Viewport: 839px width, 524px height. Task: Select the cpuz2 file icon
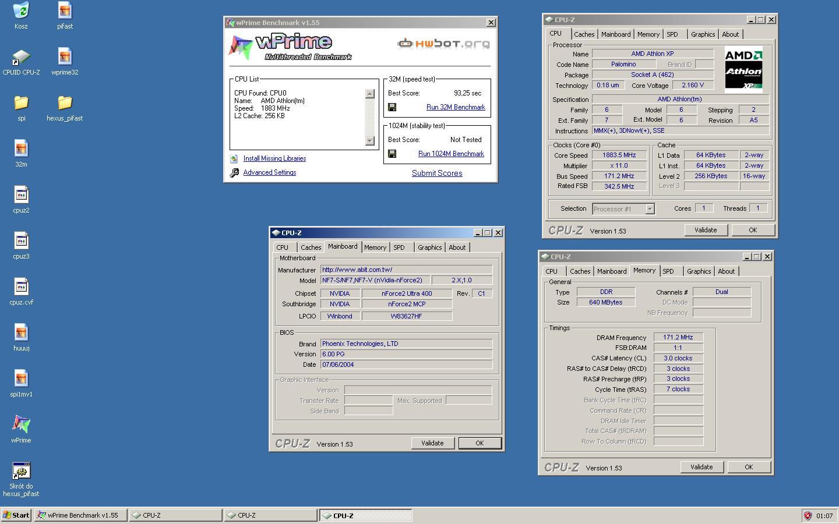pos(21,194)
